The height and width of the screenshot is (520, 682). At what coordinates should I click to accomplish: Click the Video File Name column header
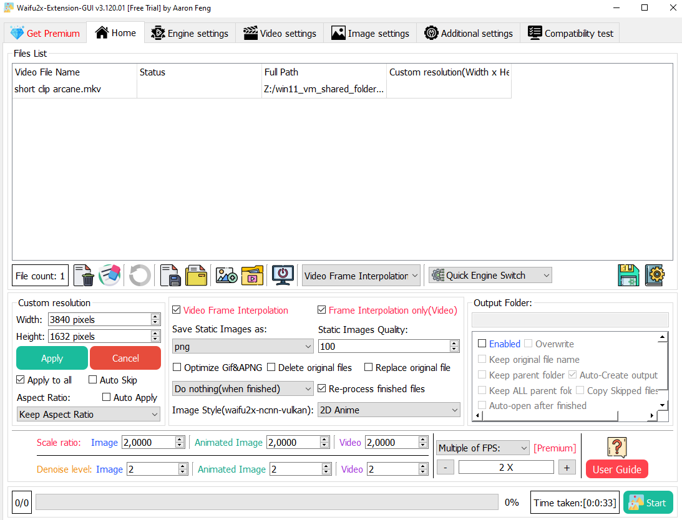tap(74, 72)
